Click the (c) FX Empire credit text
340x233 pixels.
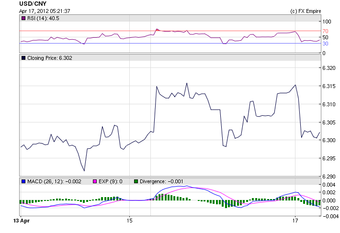(x=306, y=11)
